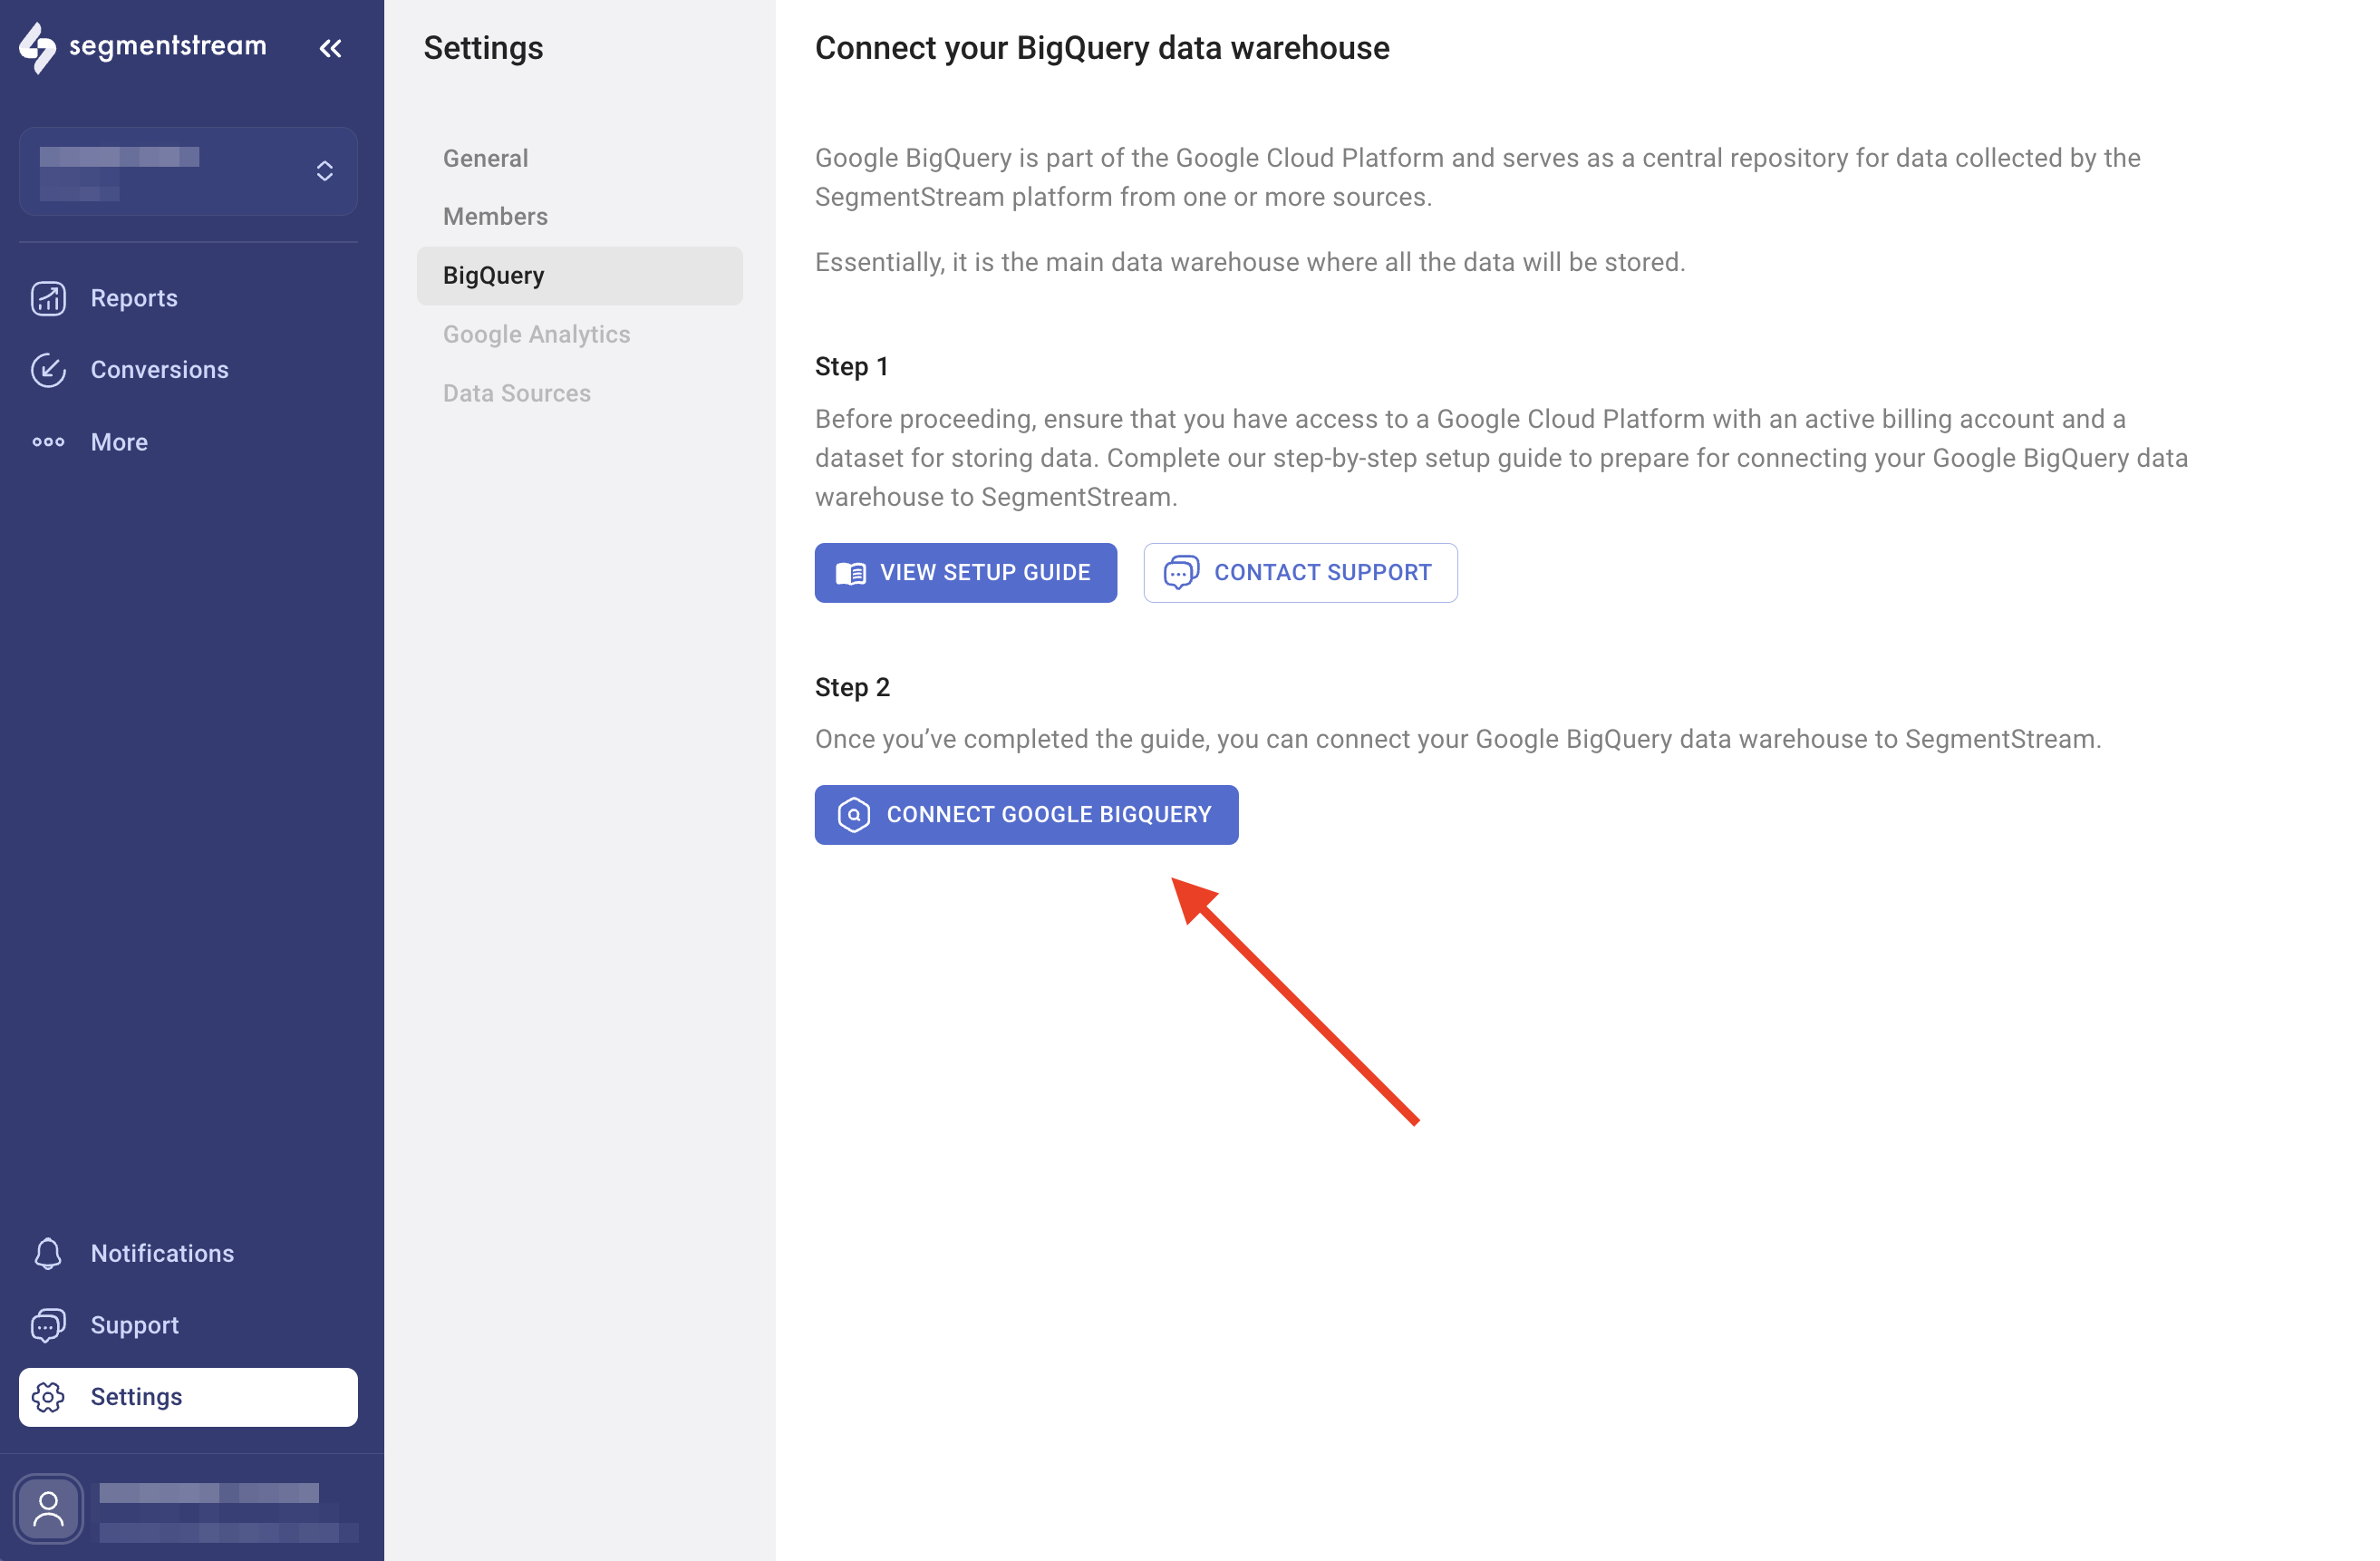Click the SegmentStream lightning logo
2380x1561 pixels.
tap(37, 48)
